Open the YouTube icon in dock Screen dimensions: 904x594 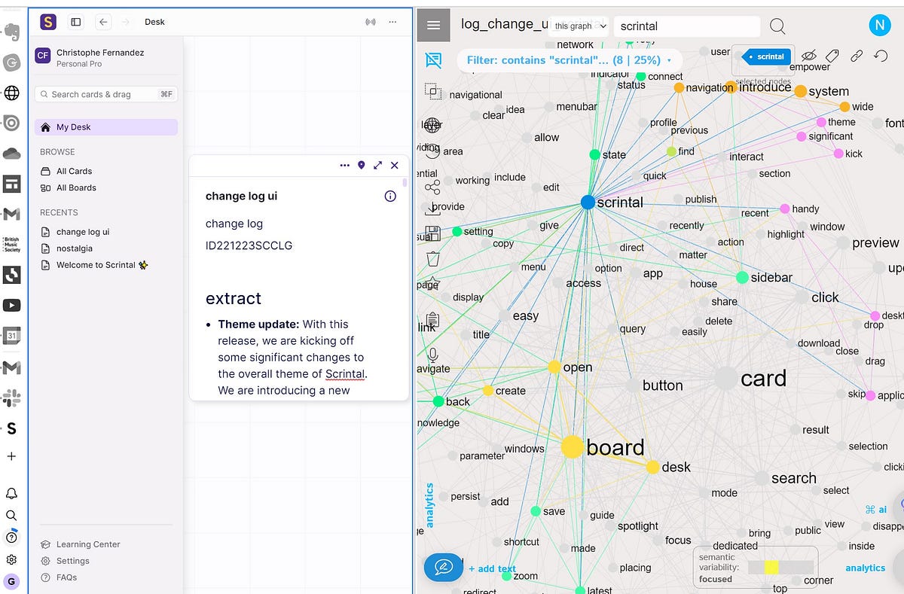11,306
